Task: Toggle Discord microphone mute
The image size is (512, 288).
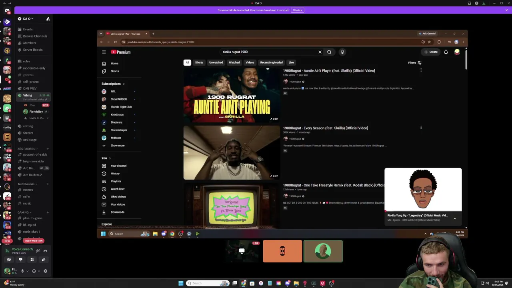Action: coord(22,271)
